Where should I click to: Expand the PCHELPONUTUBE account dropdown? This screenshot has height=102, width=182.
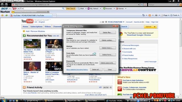point(124,22)
